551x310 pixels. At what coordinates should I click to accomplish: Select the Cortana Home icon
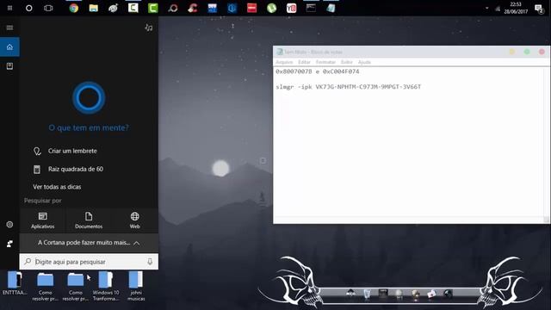pos(9,47)
